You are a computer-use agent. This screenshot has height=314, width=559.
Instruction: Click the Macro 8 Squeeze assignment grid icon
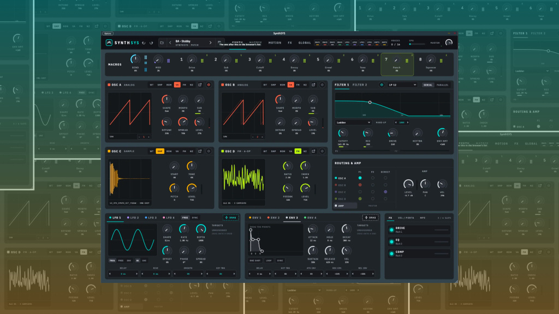(441, 61)
